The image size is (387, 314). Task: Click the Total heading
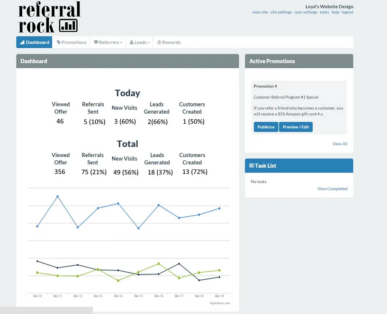click(x=127, y=144)
